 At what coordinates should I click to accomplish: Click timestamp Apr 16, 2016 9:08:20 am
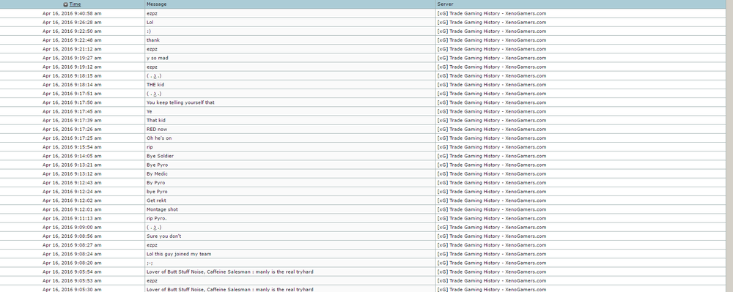click(x=72, y=263)
